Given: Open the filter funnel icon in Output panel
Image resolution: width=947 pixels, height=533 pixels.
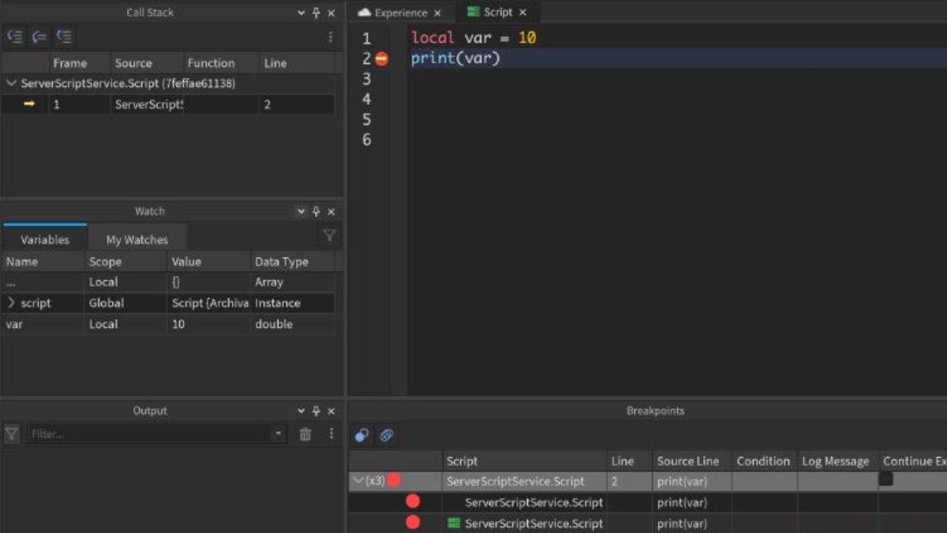Looking at the screenshot, I should pos(10,434).
